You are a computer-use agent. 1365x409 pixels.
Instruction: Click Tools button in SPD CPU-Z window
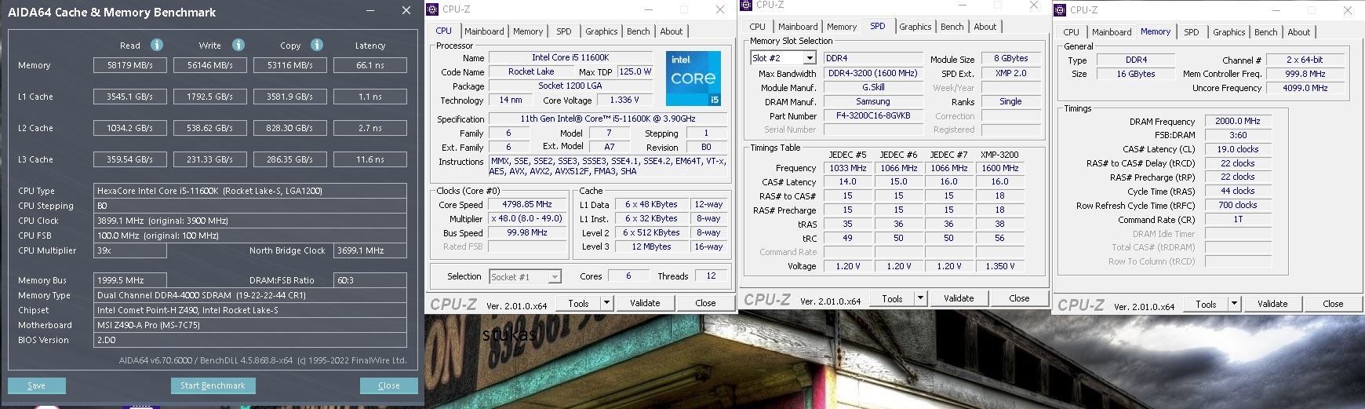tap(893, 298)
